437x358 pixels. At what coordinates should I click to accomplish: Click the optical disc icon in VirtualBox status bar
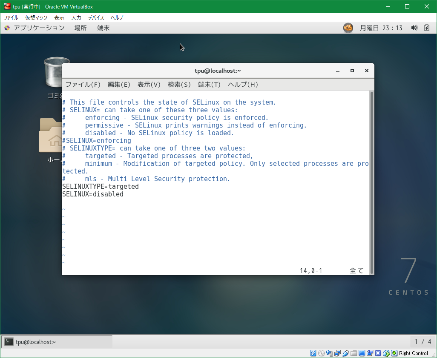coord(321,353)
